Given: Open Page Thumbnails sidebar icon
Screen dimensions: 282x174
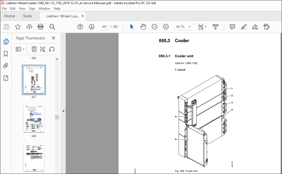Looking at the screenshot, I should (x=6, y=42).
